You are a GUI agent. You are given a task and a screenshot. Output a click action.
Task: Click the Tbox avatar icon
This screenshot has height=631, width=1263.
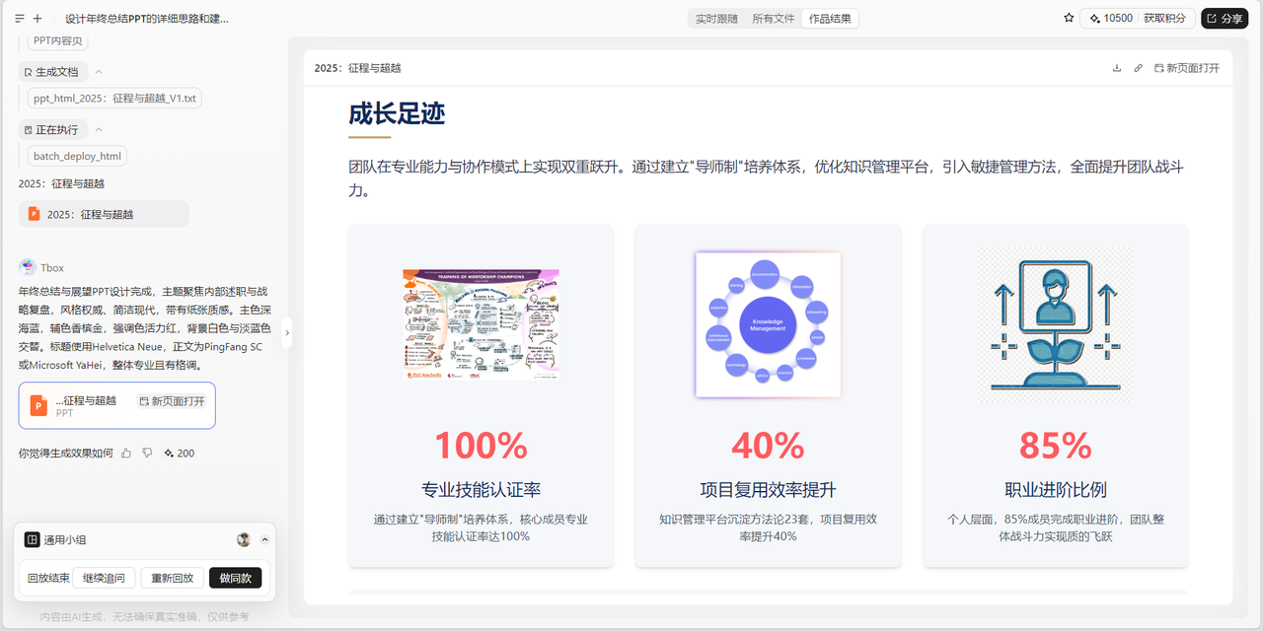coord(28,267)
